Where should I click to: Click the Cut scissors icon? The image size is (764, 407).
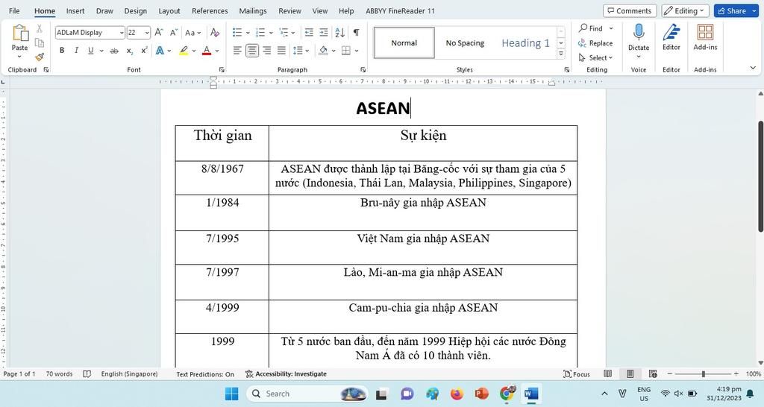[40, 29]
